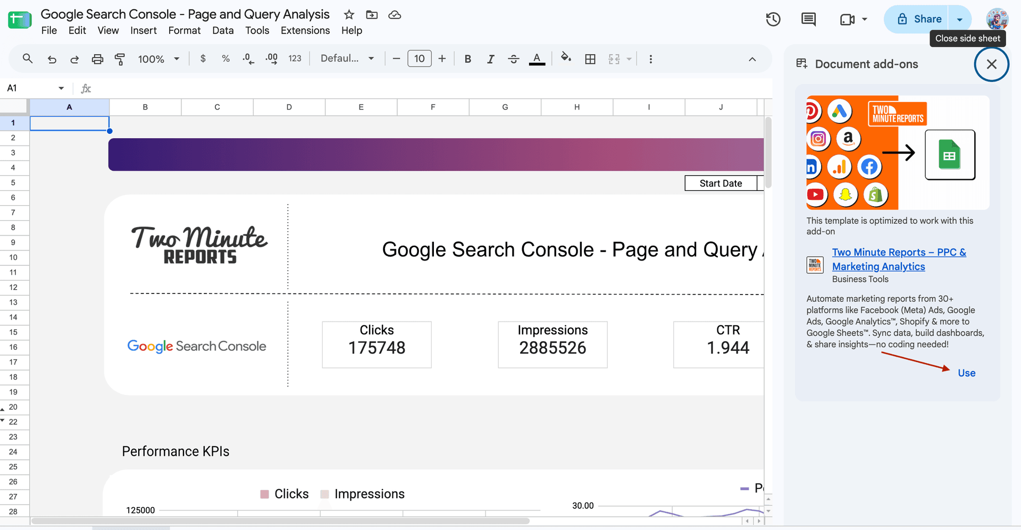1021x530 pixels.
Task: Click the Name box showing A1
Action: click(35, 88)
